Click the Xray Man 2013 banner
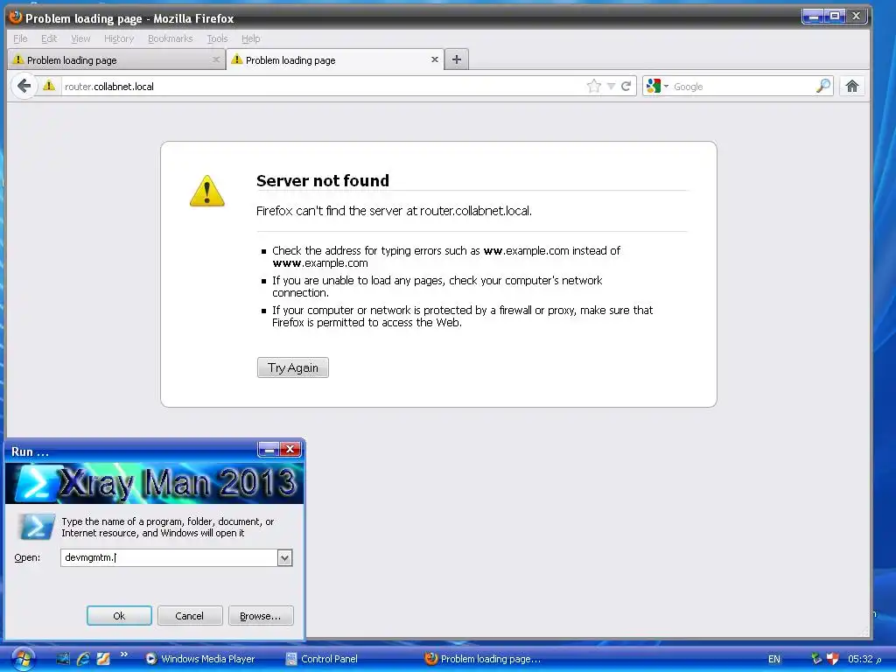This screenshot has height=672, width=896. coord(154,483)
